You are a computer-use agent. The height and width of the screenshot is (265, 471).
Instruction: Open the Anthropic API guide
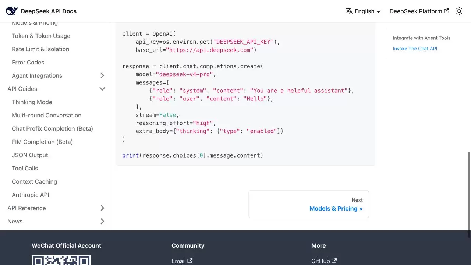tap(31, 195)
